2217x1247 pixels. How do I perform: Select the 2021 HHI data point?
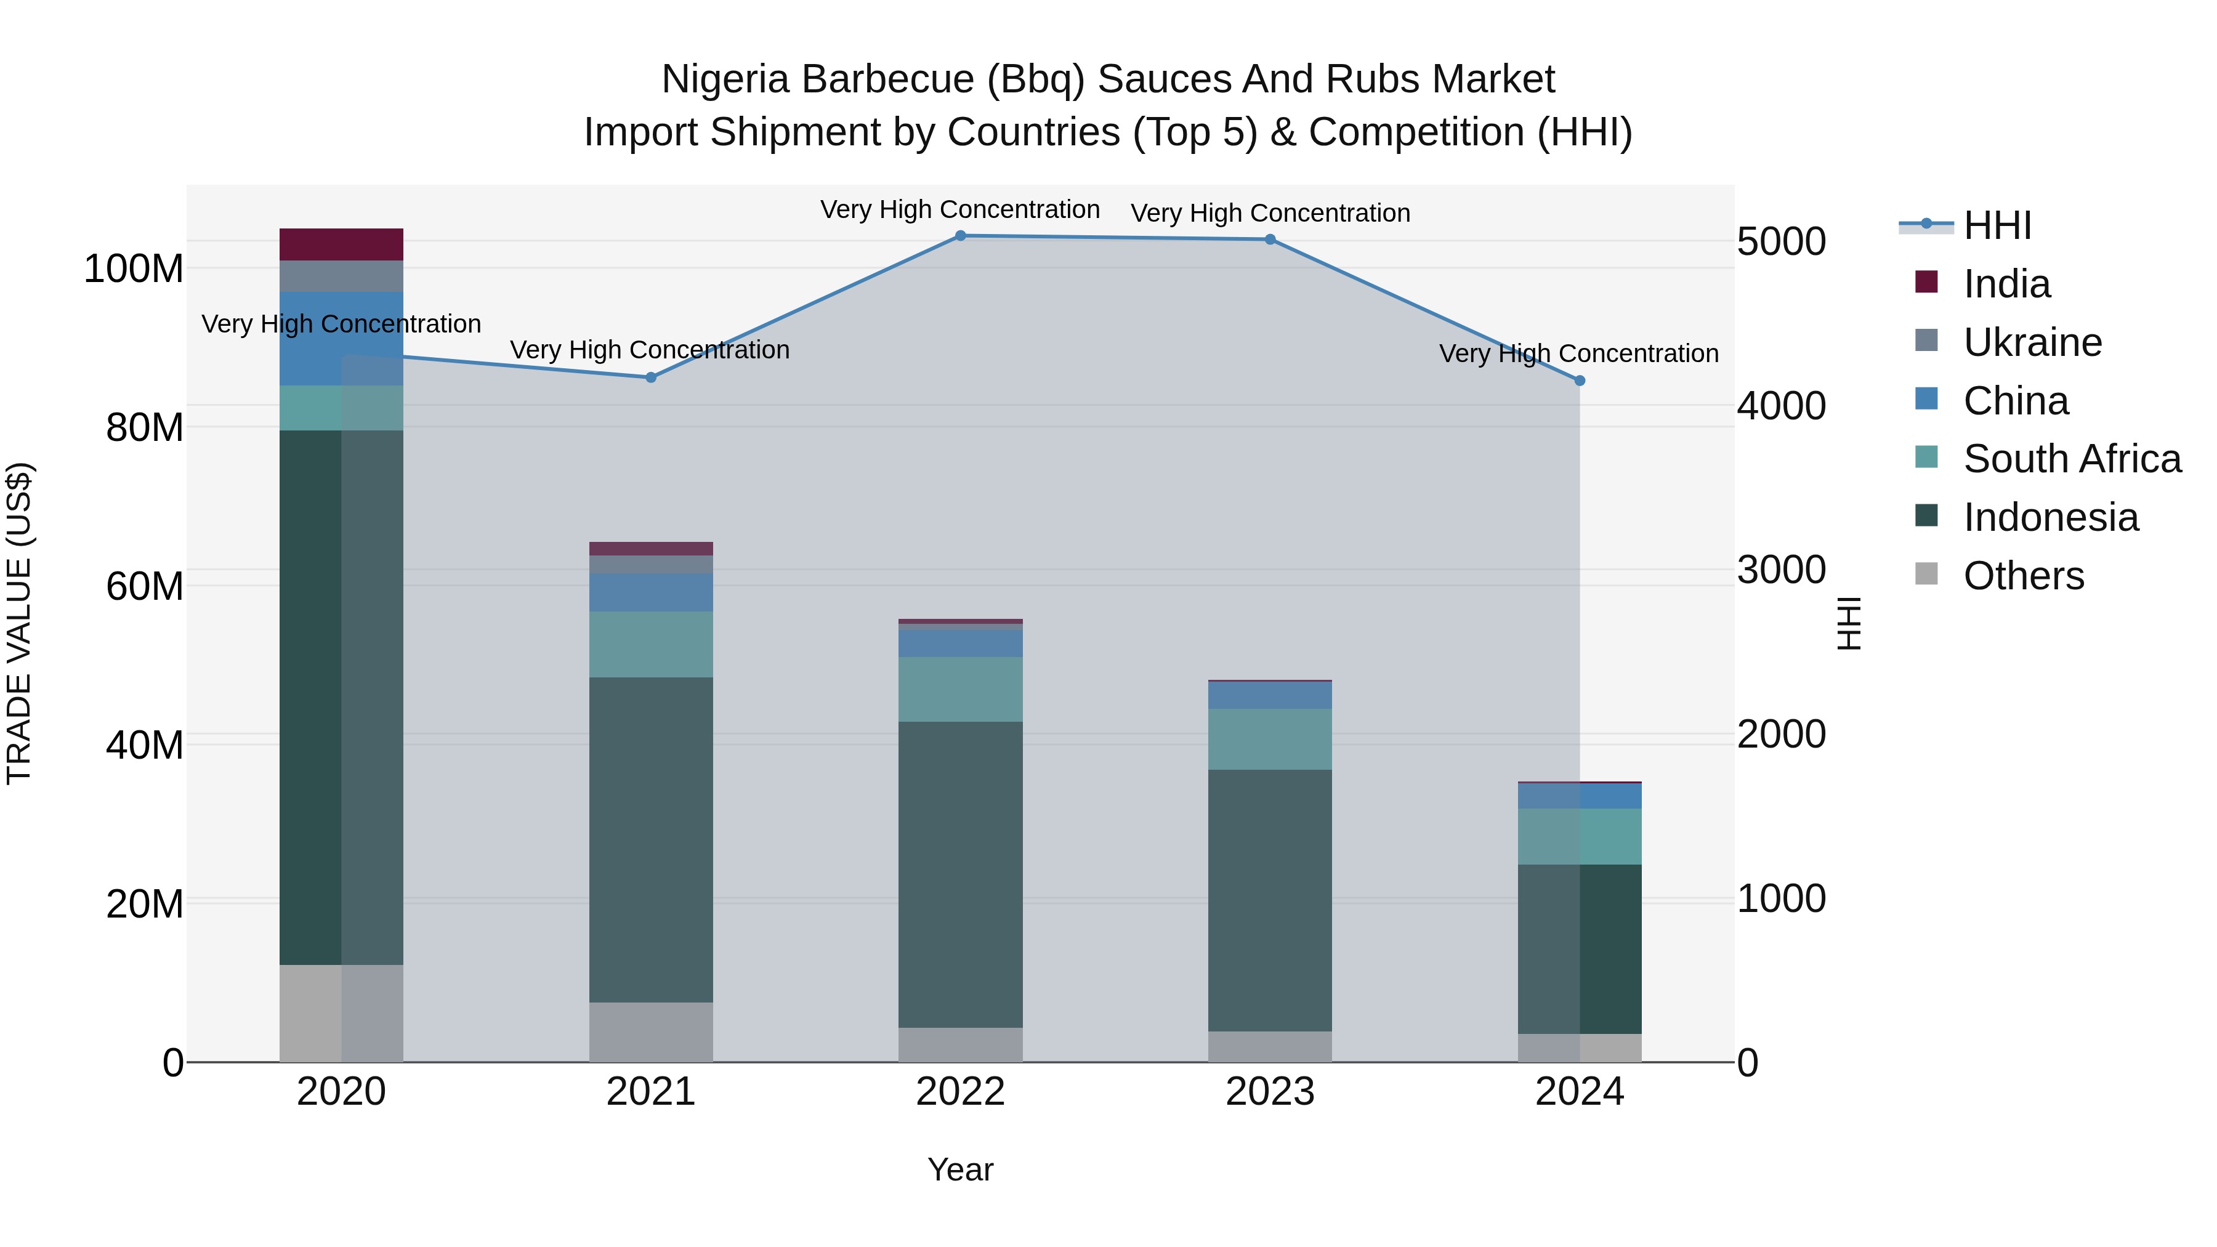(651, 377)
